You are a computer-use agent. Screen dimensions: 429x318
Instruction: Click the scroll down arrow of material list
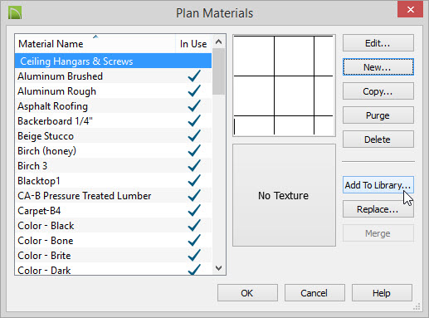click(218, 268)
